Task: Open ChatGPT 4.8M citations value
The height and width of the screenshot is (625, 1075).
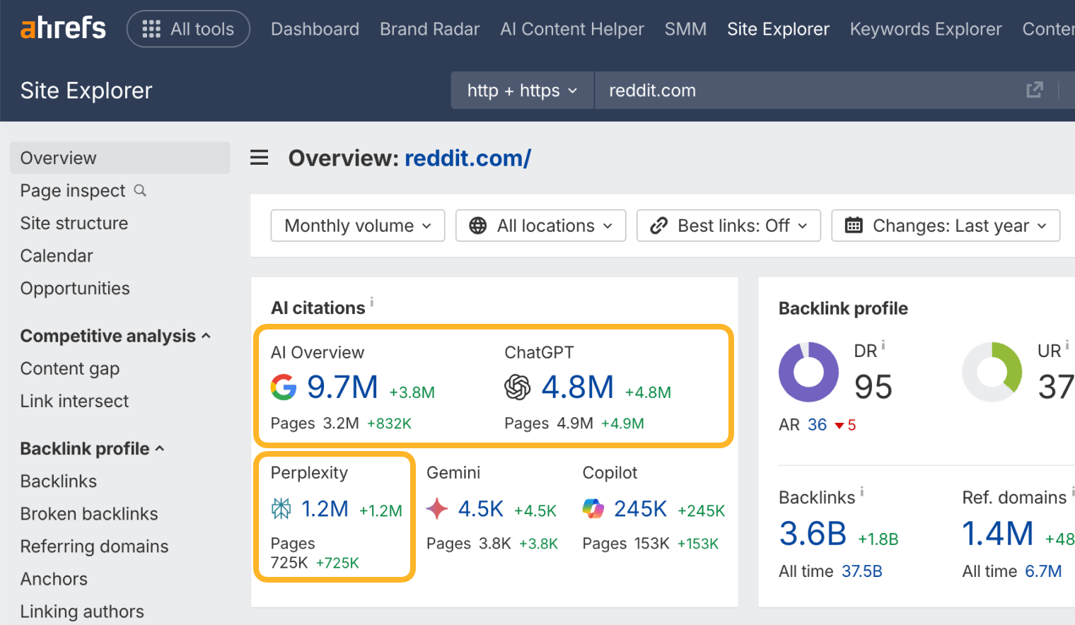Action: click(578, 387)
